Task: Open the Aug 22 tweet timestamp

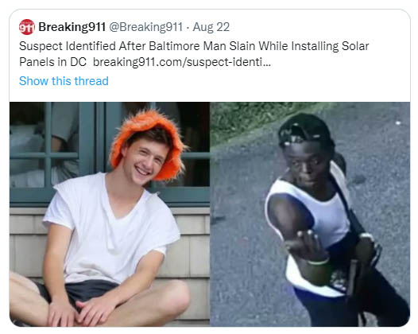Action: tap(211, 27)
